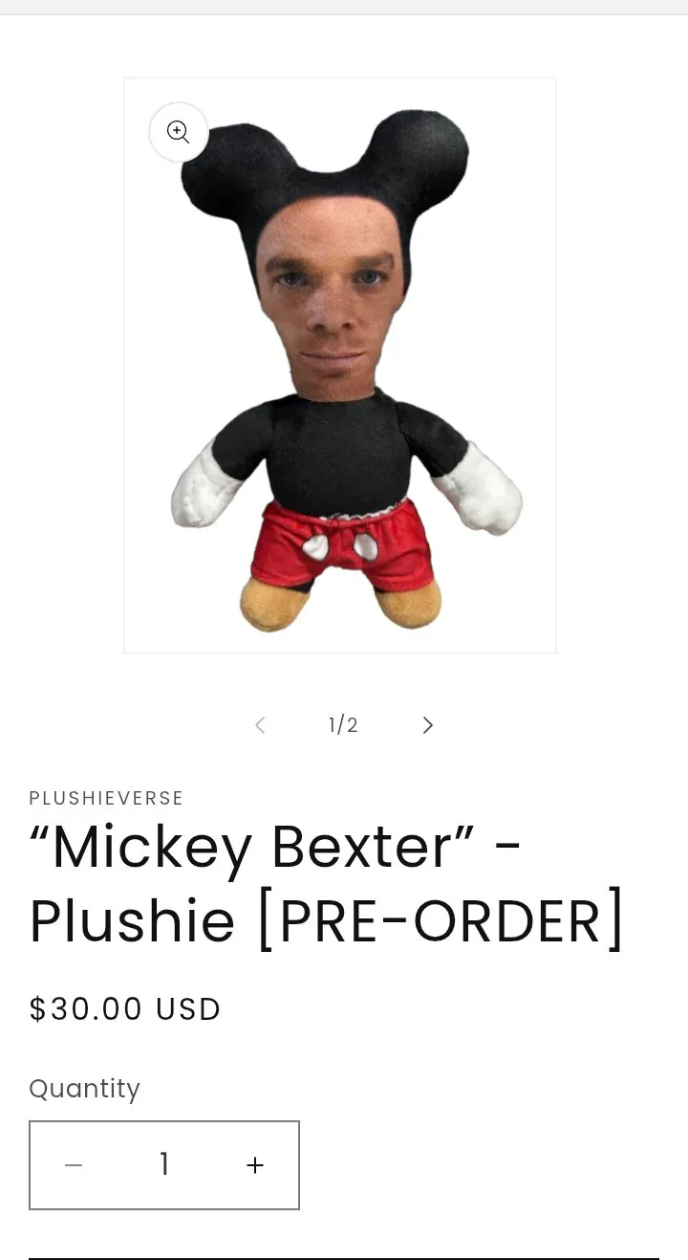Go to the previous product image
Viewport: 688px width, 1260px height.
pyautogui.click(x=260, y=725)
